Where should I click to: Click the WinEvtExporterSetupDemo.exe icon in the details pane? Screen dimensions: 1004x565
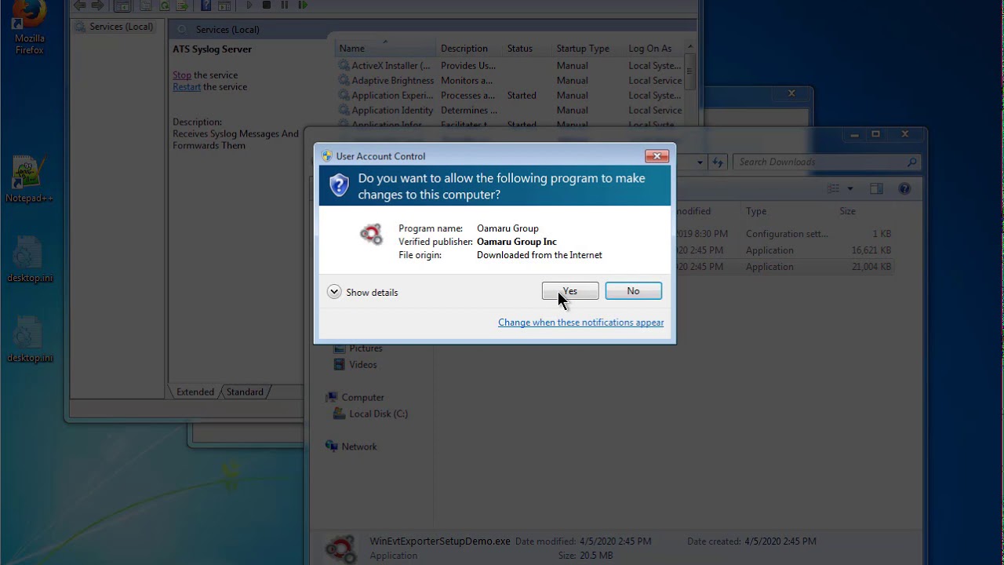tap(342, 548)
